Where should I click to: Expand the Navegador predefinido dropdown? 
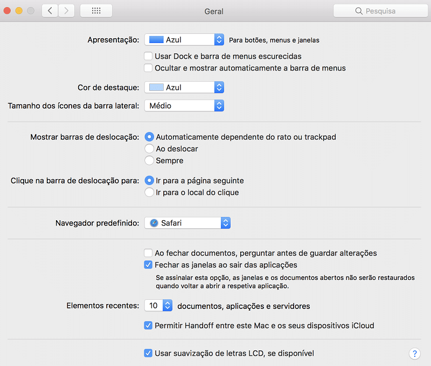click(x=187, y=223)
